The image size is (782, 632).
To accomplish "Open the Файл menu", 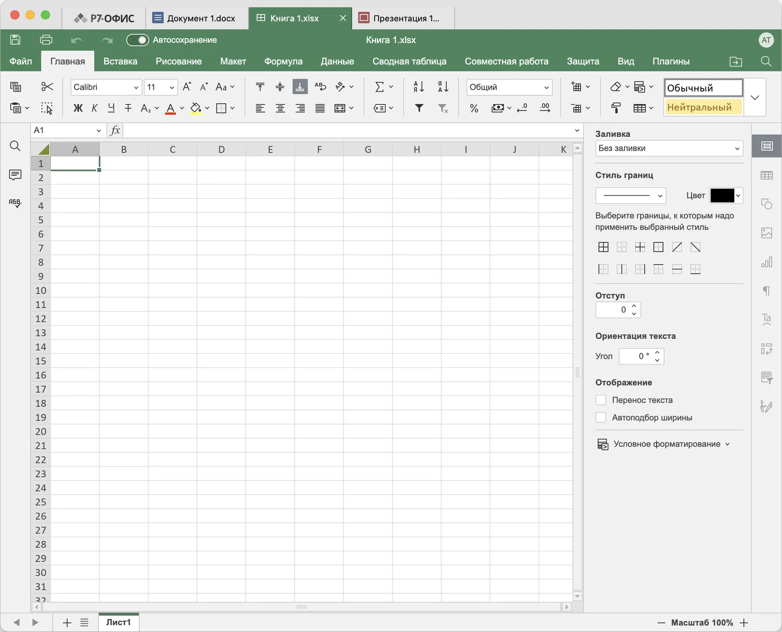I will [21, 61].
